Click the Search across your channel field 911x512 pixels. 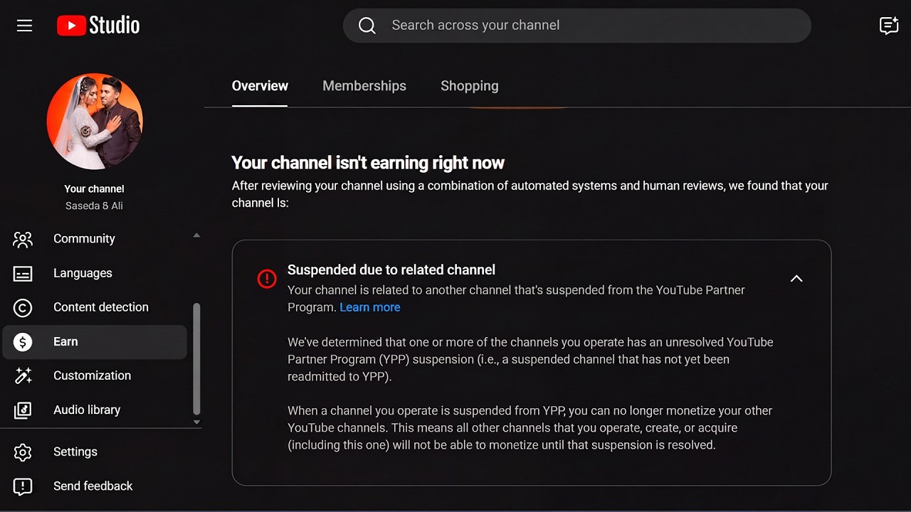point(577,26)
